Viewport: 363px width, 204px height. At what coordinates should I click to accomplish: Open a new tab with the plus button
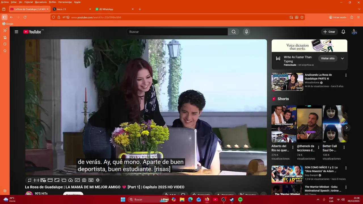[x=140, y=9]
